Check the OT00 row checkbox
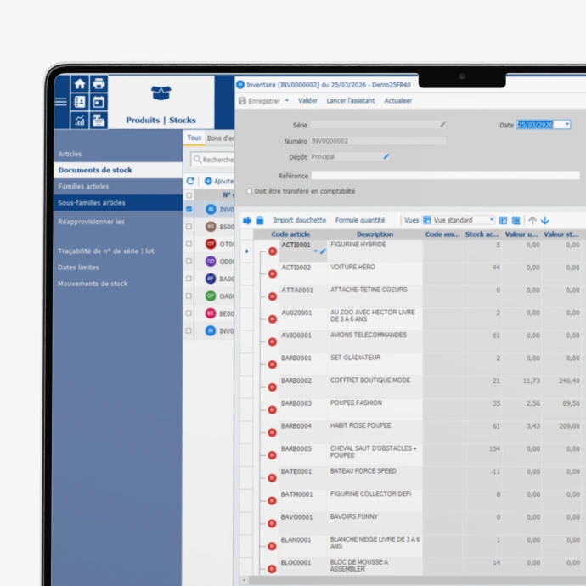Screen dimensions: 586x586 [189, 244]
